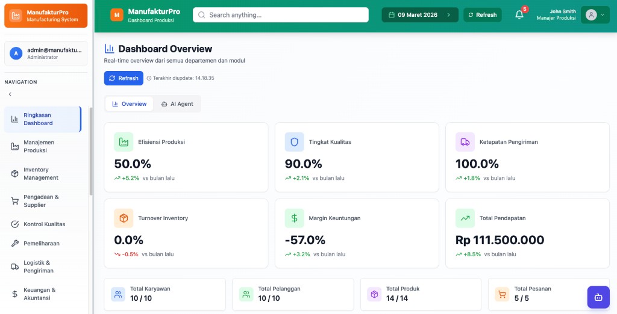Open the notifications bell
The image size is (617, 314).
[x=519, y=15]
